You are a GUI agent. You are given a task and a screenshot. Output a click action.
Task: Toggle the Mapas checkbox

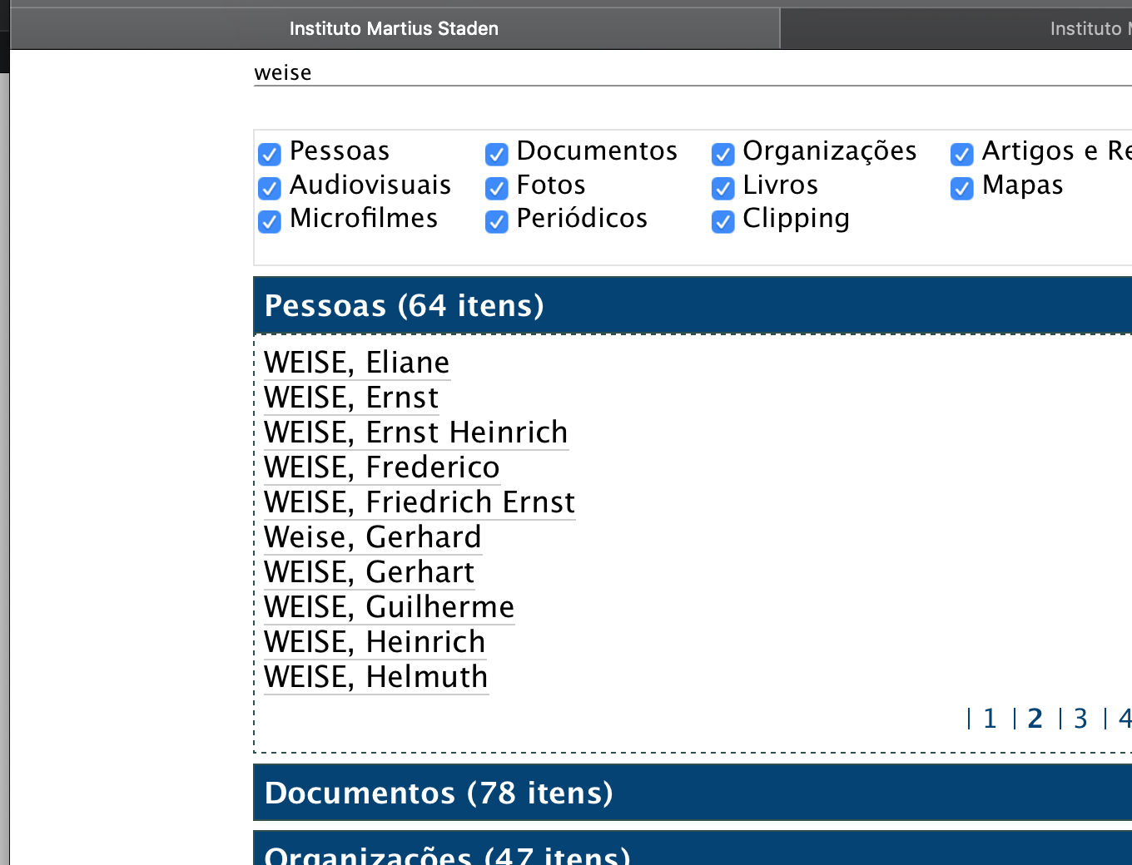click(x=962, y=189)
